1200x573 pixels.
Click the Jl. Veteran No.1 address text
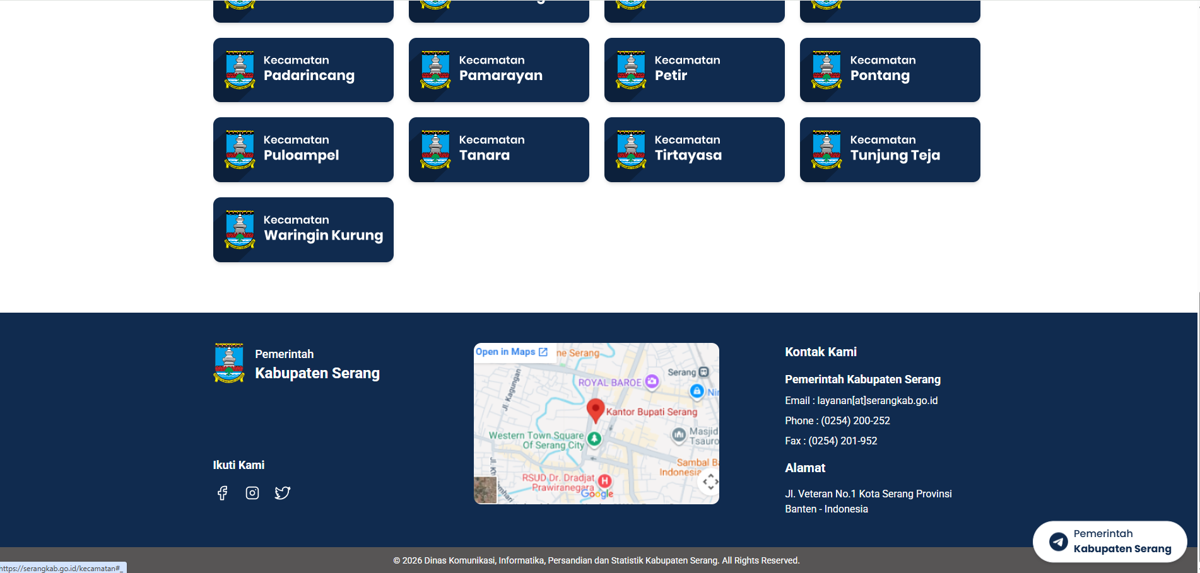click(868, 501)
